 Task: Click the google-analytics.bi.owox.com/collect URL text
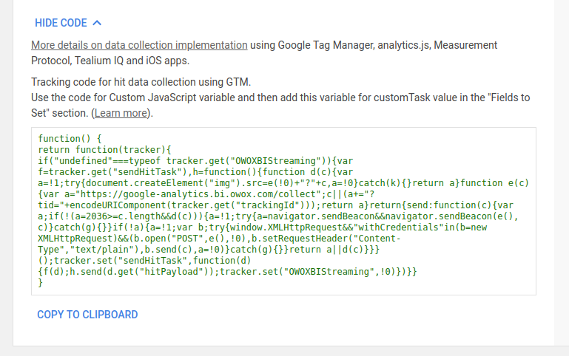[198, 194]
